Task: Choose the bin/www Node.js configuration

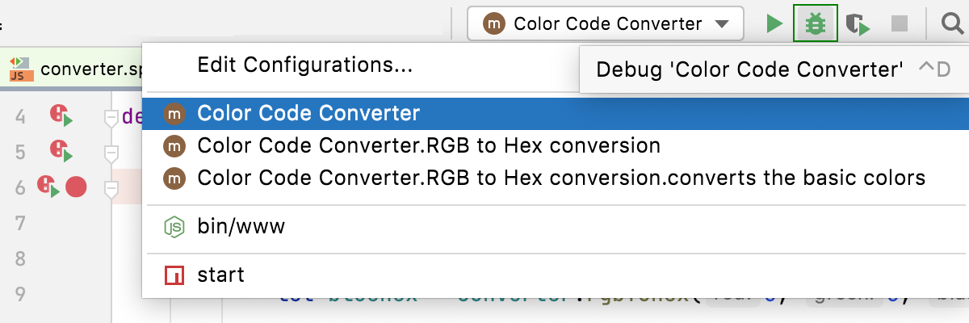Action: (x=241, y=228)
